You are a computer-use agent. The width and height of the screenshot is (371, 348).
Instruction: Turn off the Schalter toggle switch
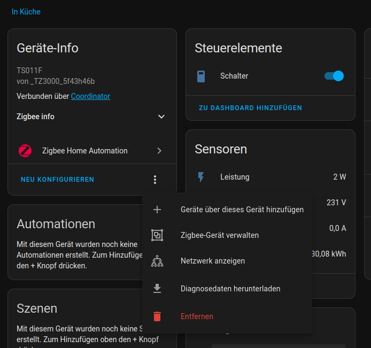click(334, 76)
